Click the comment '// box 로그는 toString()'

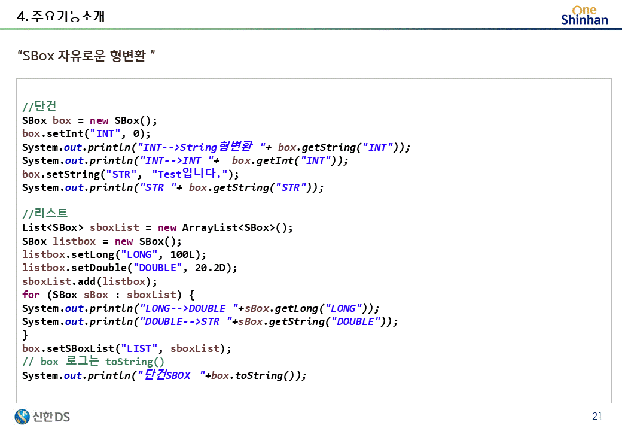coord(93,362)
